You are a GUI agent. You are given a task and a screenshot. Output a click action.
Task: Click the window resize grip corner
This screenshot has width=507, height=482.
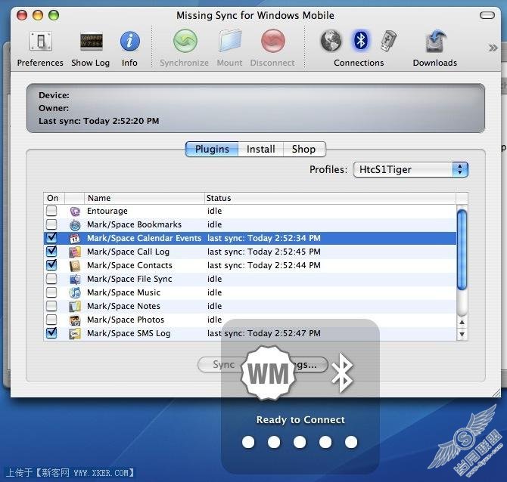(496, 393)
